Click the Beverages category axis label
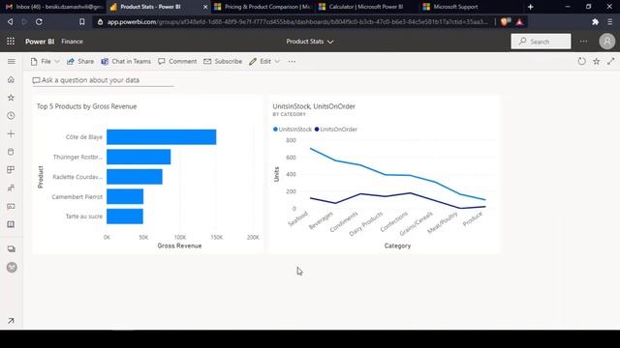Screen dimensions: 620x348 321,220
